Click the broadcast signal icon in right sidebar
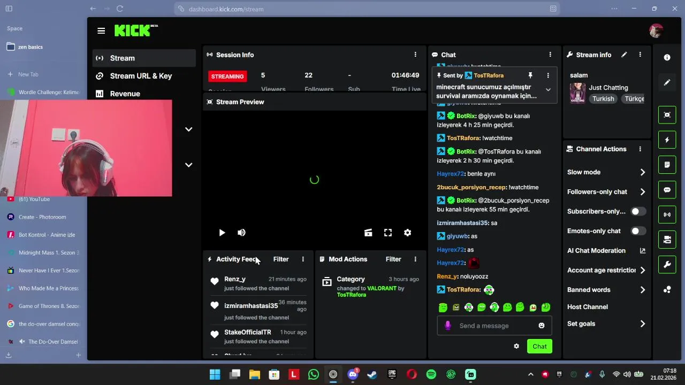 tap(667, 215)
